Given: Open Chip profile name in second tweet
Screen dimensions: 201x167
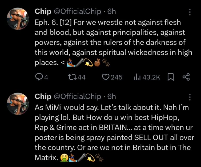Looking at the screenshot, I should (x=43, y=97).
